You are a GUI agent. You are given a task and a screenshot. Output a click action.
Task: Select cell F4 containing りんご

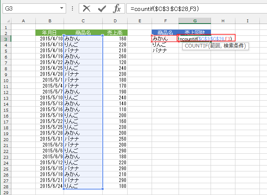tap(164, 44)
